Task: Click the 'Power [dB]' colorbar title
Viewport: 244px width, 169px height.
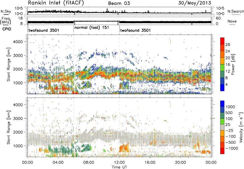Action: pos(233,64)
